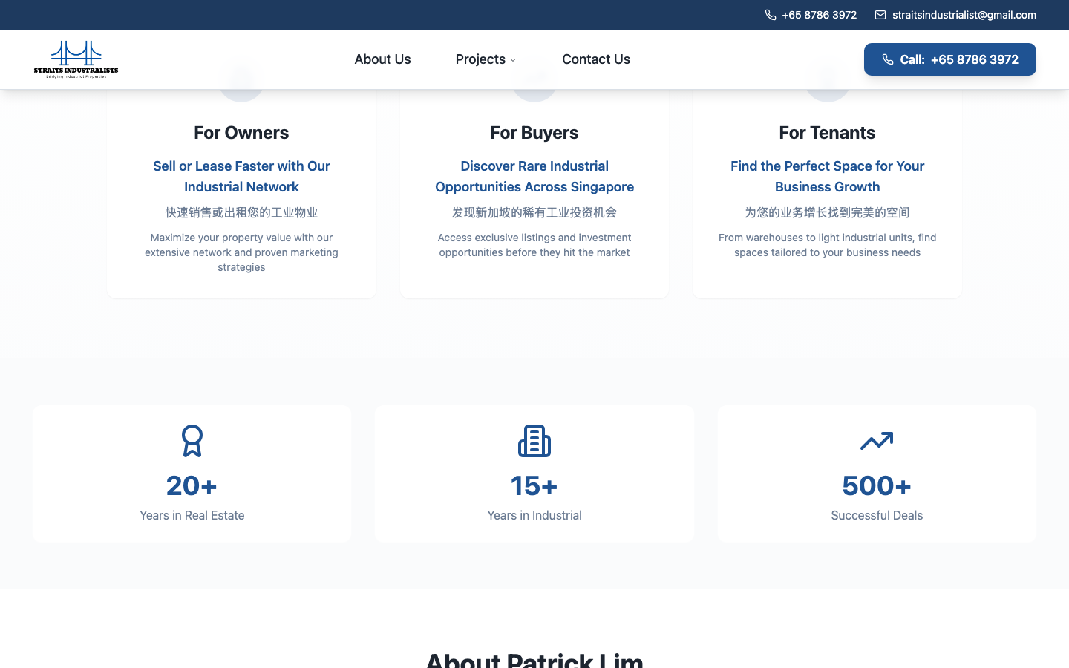This screenshot has height=668, width=1069.
Task: Click the envelope email icon in top bar
Action: pyautogui.click(x=880, y=15)
